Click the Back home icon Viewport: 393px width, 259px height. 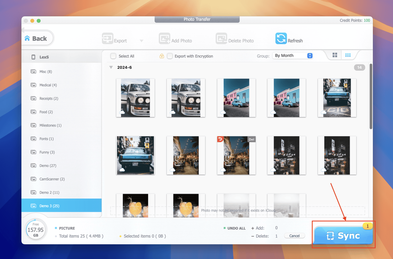coord(27,38)
